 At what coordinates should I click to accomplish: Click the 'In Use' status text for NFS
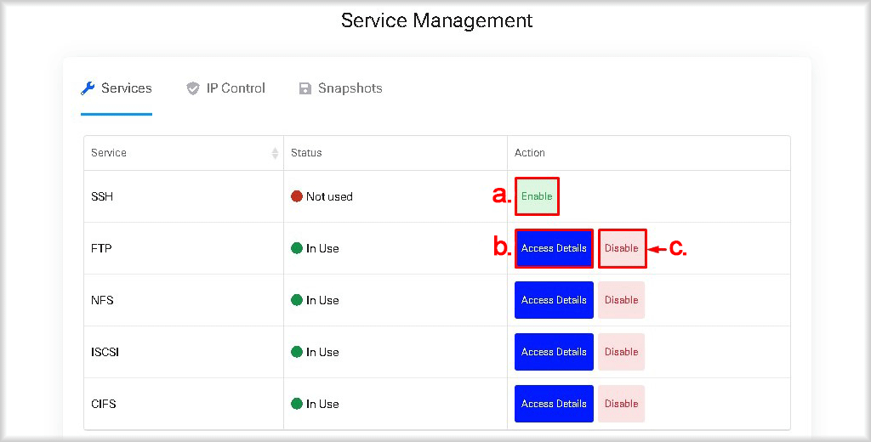click(322, 300)
